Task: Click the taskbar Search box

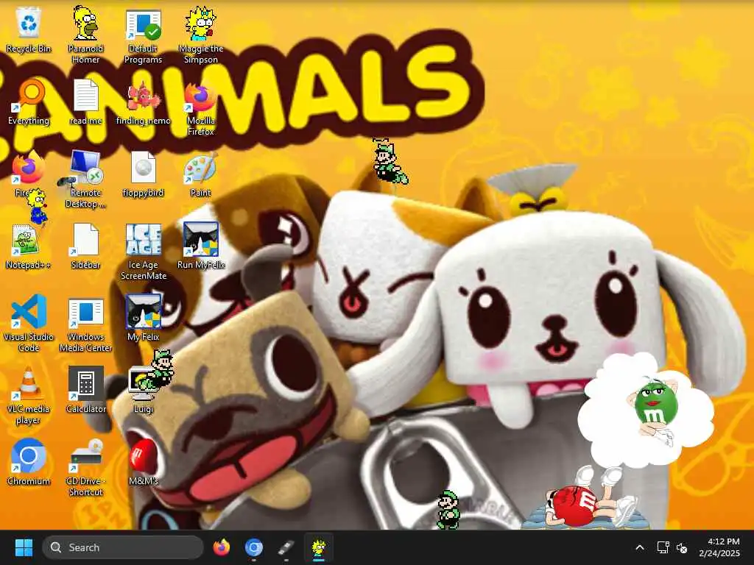Action: [x=123, y=547]
